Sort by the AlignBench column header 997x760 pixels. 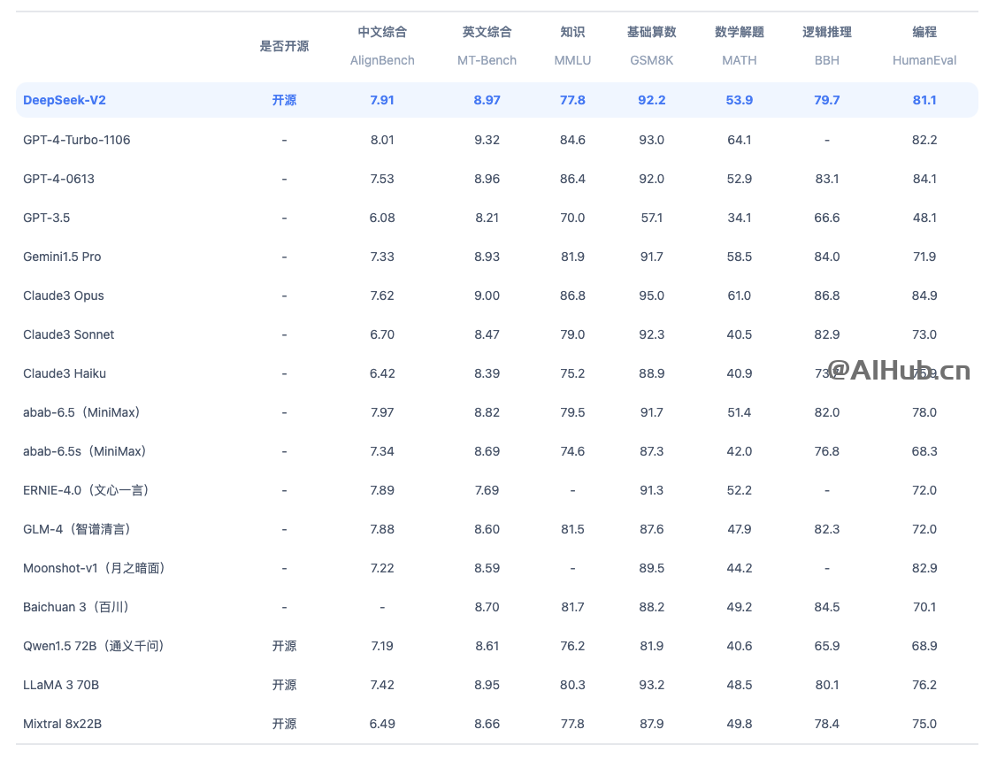382,60
